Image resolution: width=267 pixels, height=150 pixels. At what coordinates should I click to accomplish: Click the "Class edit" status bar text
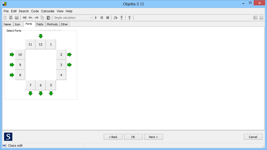(15, 146)
